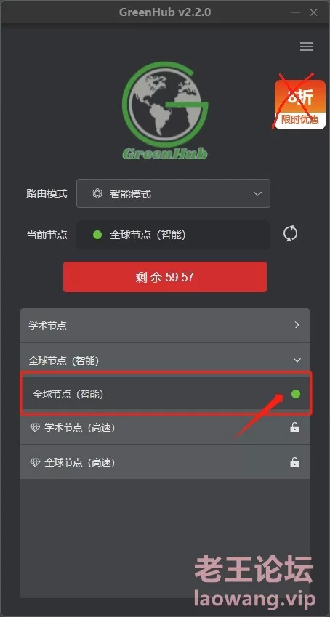This screenshot has height=617, width=330.
Task: Toggle green status dot on 全球节点（智能）row
Action: 295,393
